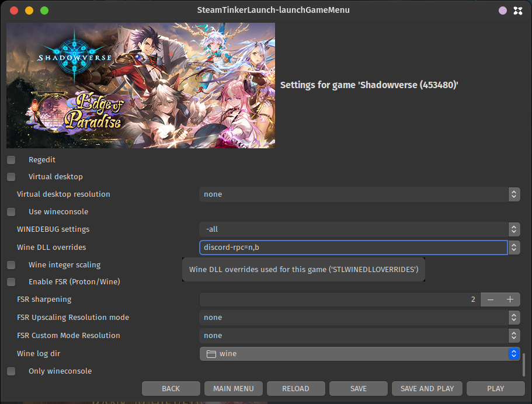Check the Only wineconsole option
The height and width of the screenshot is (404, 532).
(11, 371)
